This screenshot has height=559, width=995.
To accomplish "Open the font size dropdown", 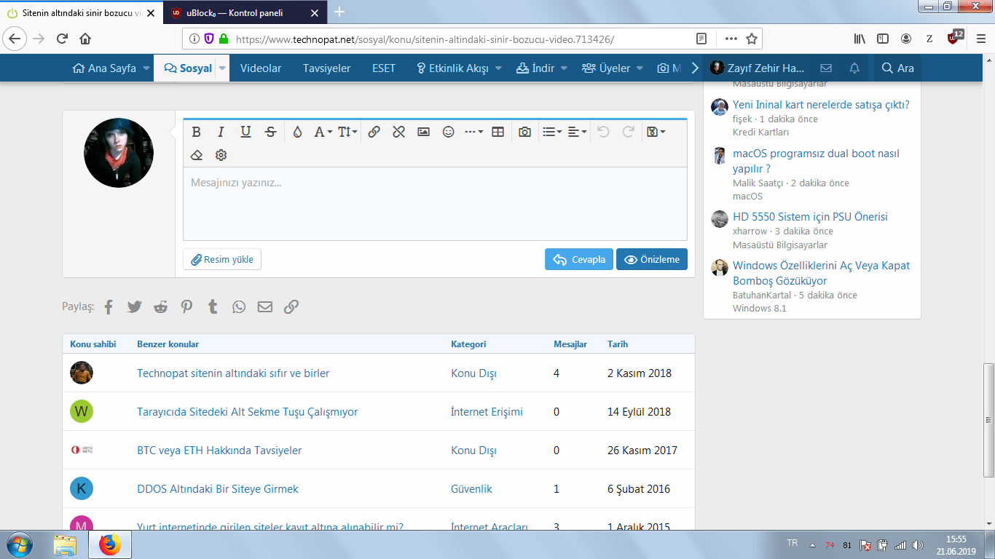I will pyautogui.click(x=347, y=132).
